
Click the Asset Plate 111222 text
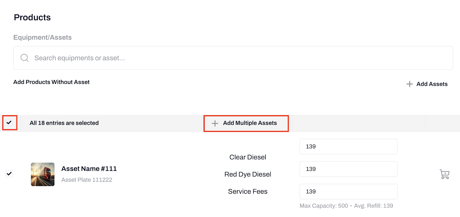(87, 180)
